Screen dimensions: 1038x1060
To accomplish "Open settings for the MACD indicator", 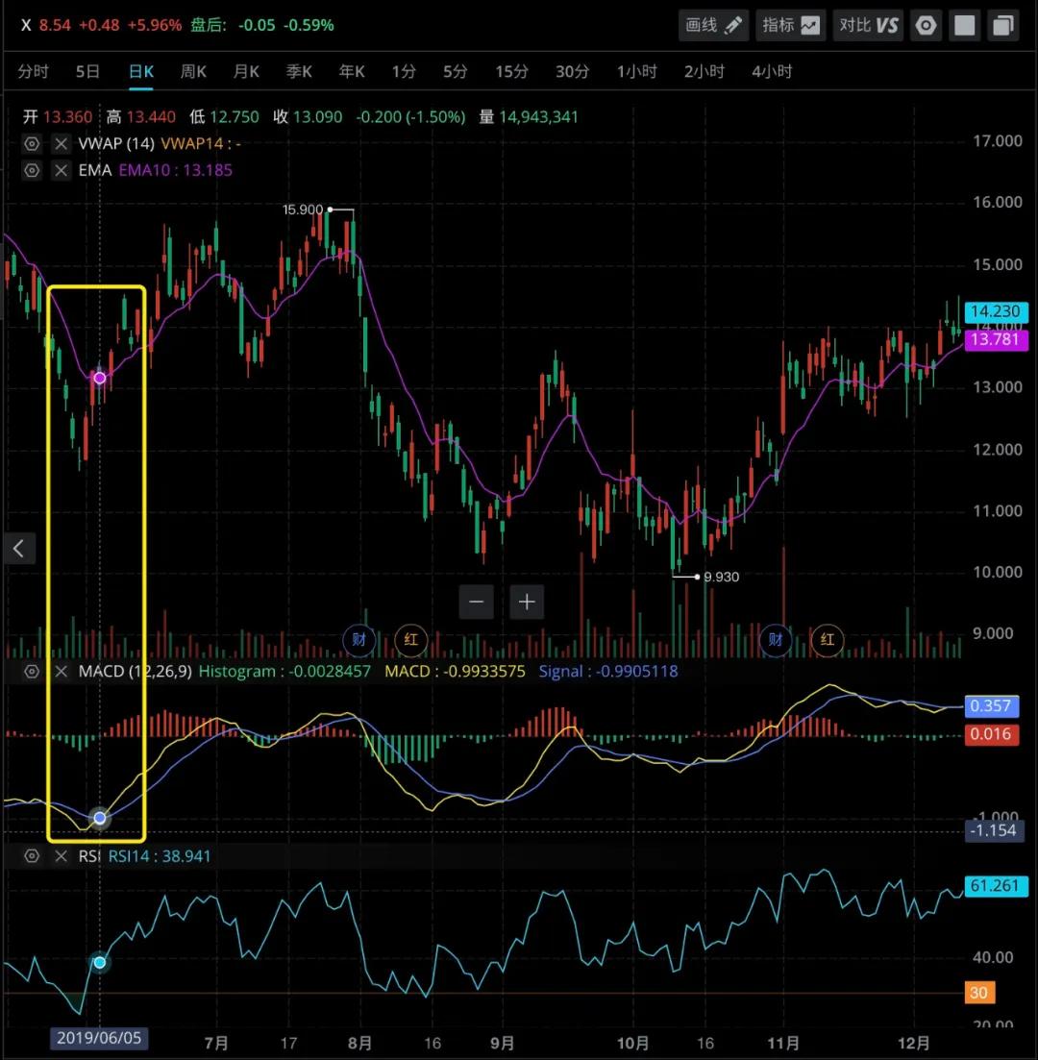I will pyautogui.click(x=32, y=671).
